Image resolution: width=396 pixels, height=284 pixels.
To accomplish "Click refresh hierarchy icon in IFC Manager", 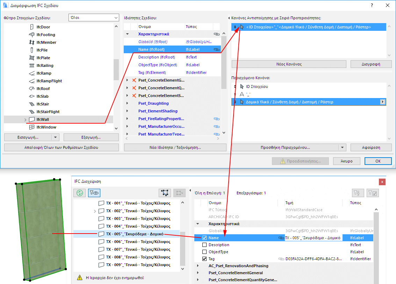I will (x=80, y=193).
